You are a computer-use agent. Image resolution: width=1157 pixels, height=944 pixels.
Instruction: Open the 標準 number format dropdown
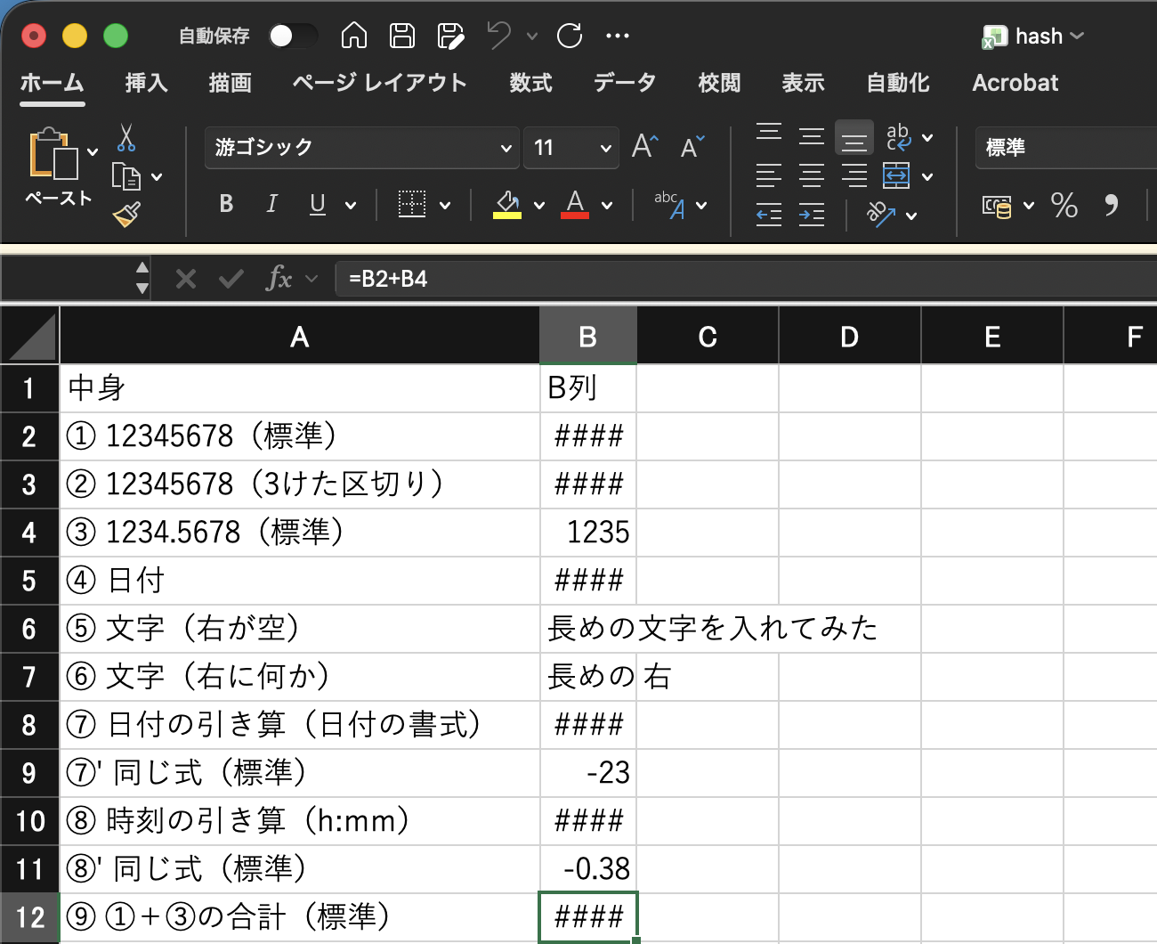(1066, 147)
